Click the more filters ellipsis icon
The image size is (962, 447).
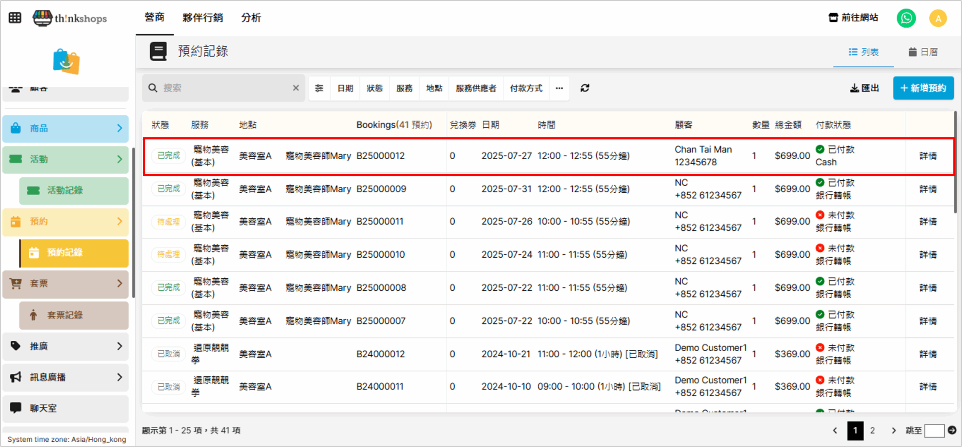[559, 88]
